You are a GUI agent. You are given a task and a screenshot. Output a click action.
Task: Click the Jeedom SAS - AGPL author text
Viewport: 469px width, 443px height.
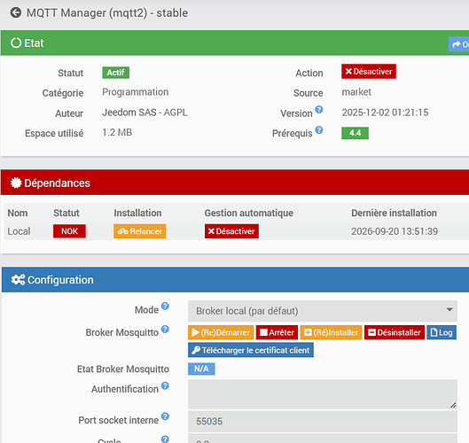[x=145, y=113]
